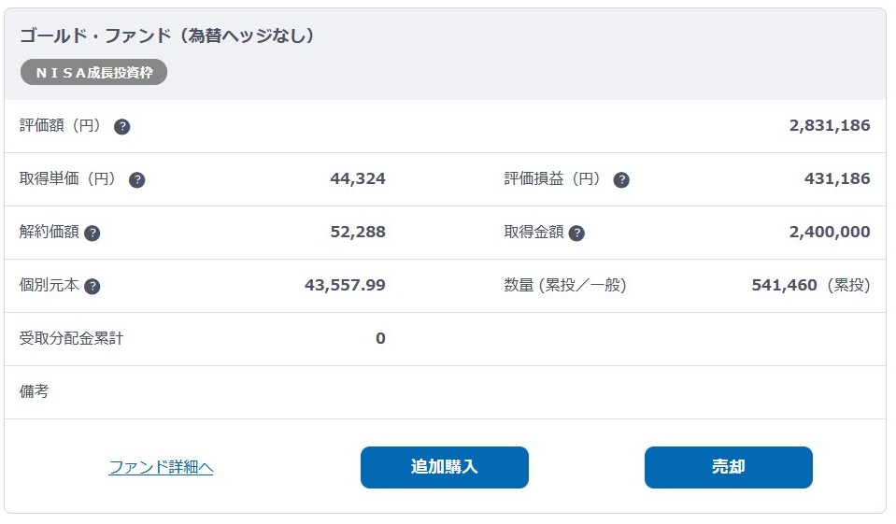Open the ファンド詳細へ link

point(161,467)
